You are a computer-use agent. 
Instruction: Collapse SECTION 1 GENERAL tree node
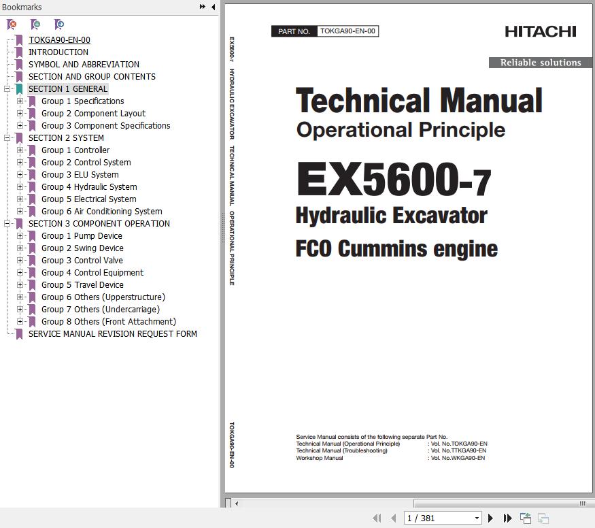coord(7,89)
